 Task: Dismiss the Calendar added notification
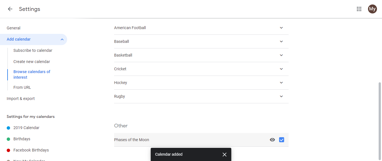(x=225, y=155)
